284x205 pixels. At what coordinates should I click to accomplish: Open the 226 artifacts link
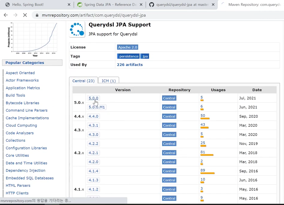pos(130,65)
